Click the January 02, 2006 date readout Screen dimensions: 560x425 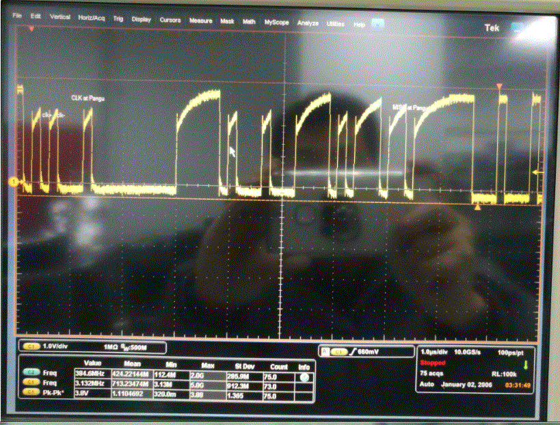click(466, 385)
